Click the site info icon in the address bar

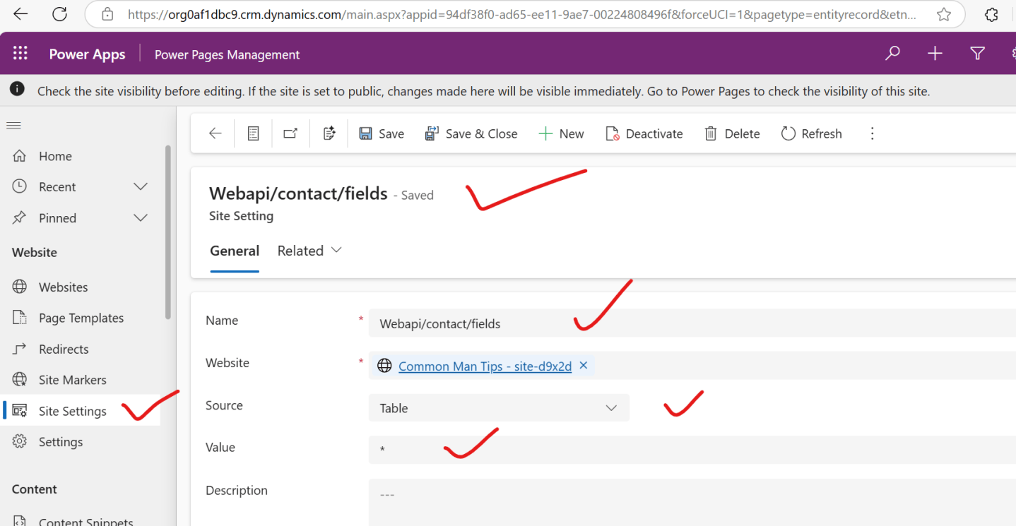coord(107,14)
